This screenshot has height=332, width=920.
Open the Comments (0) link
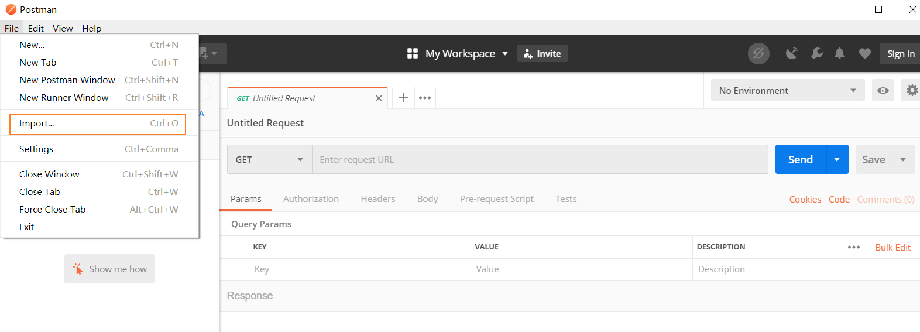coord(885,199)
